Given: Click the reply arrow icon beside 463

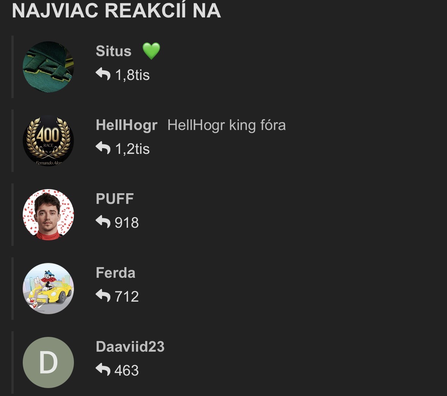Looking at the screenshot, I should (x=103, y=369).
